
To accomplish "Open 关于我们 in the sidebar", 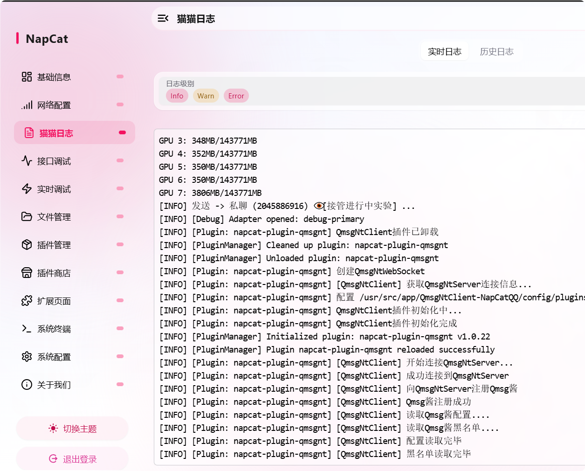I will 54,385.
